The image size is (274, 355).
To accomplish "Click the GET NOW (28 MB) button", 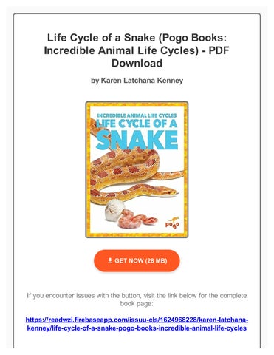I will click(x=137, y=261).
